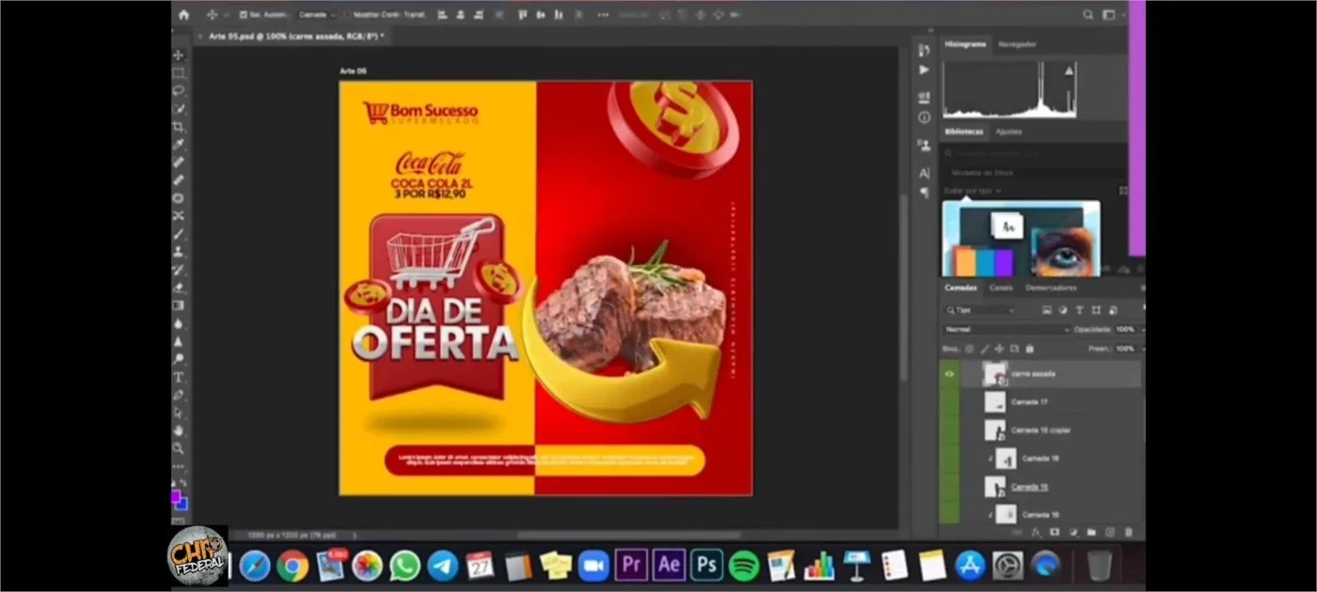Launch Google Chrome from the Dock
Image resolution: width=1317 pixels, height=592 pixels.
coord(293,565)
